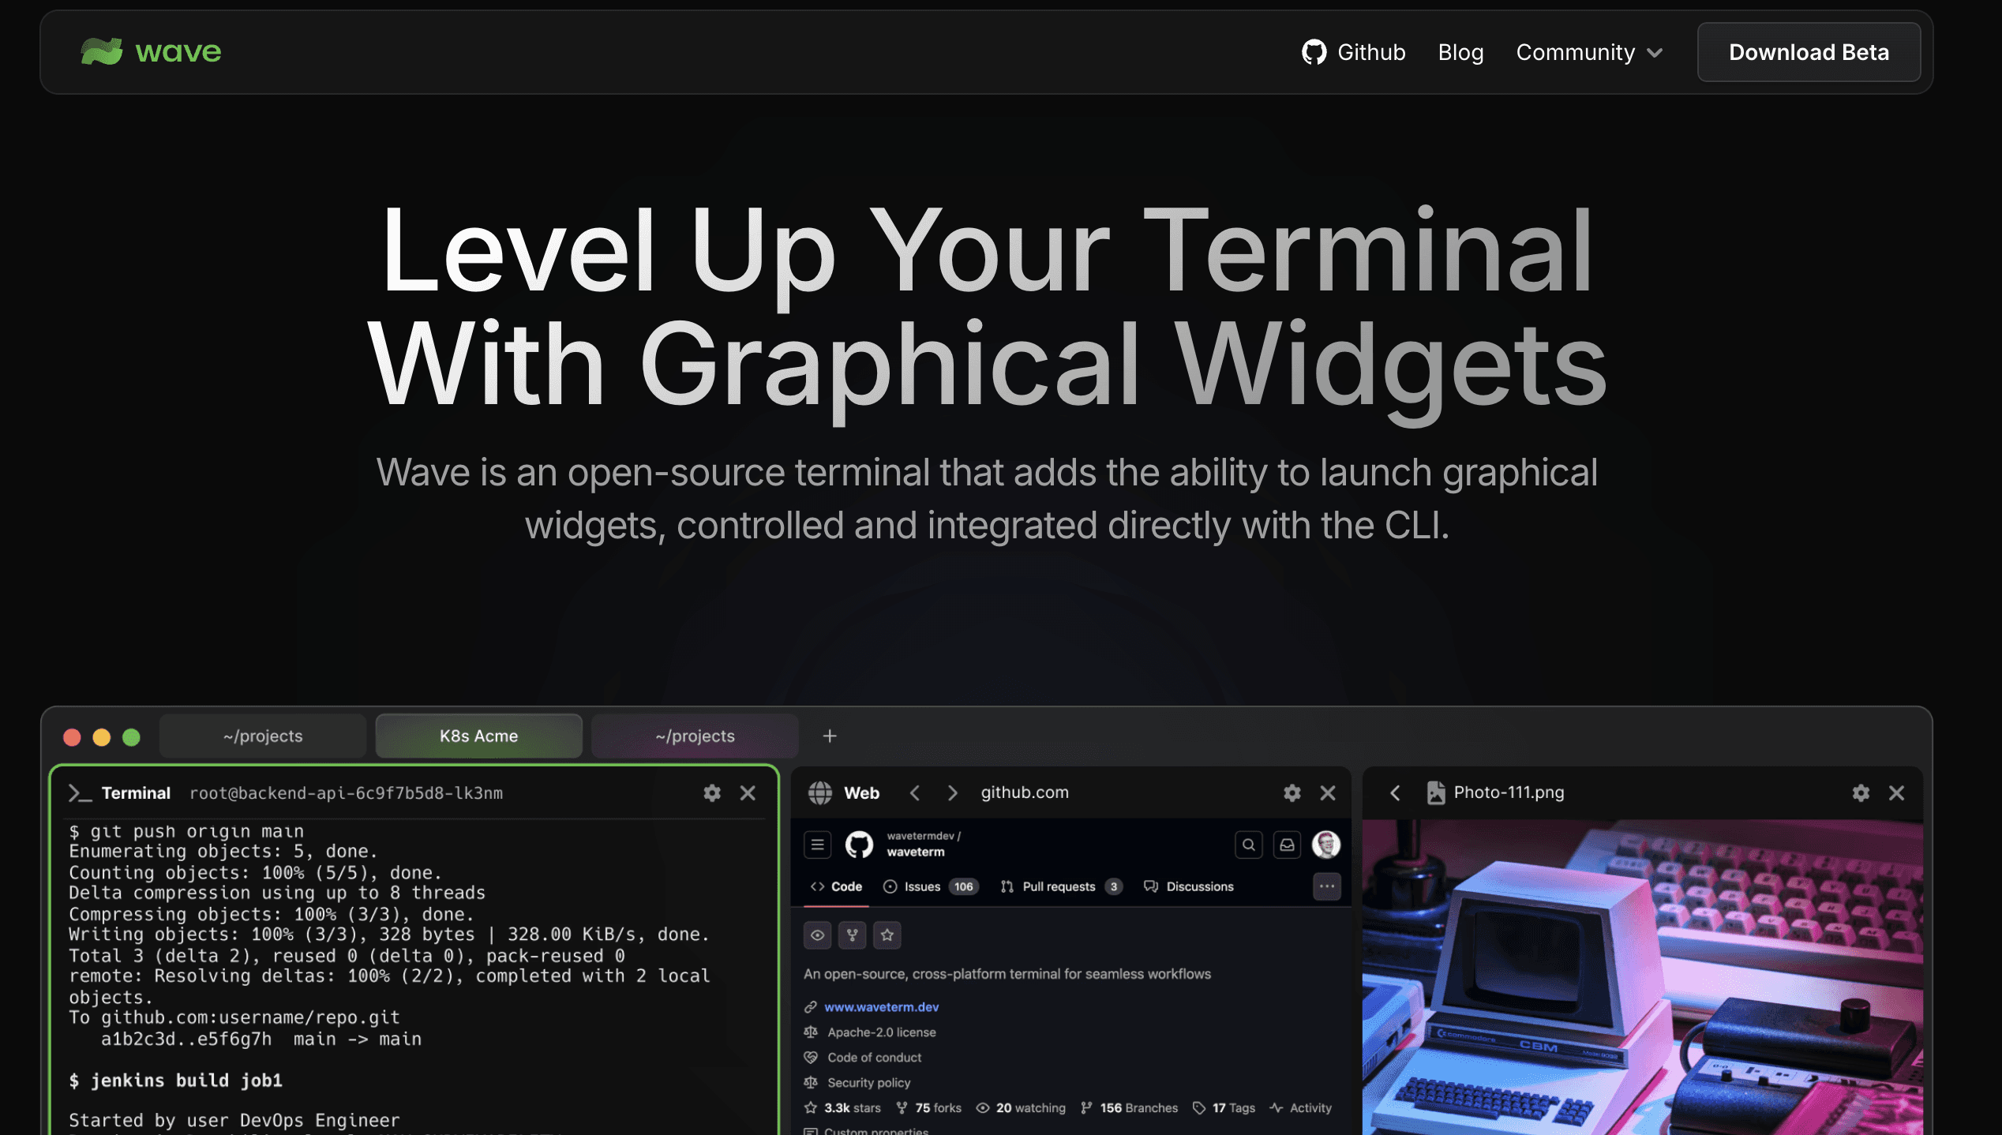Star the repository with the star button
The image size is (2002, 1135).
(x=887, y=935)
